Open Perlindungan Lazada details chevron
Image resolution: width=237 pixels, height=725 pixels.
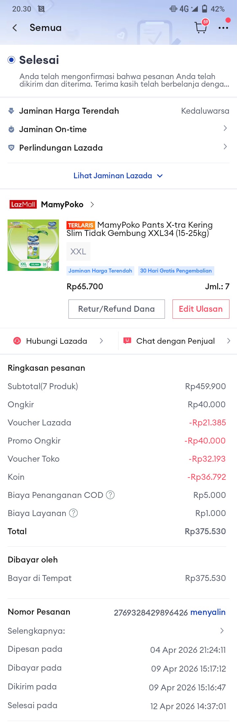(x=225, y=147)
